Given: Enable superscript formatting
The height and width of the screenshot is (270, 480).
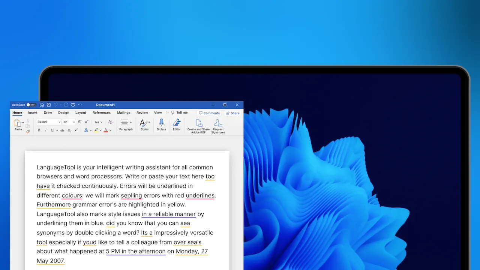Looking at the screenshot, I should coord(76,130).
